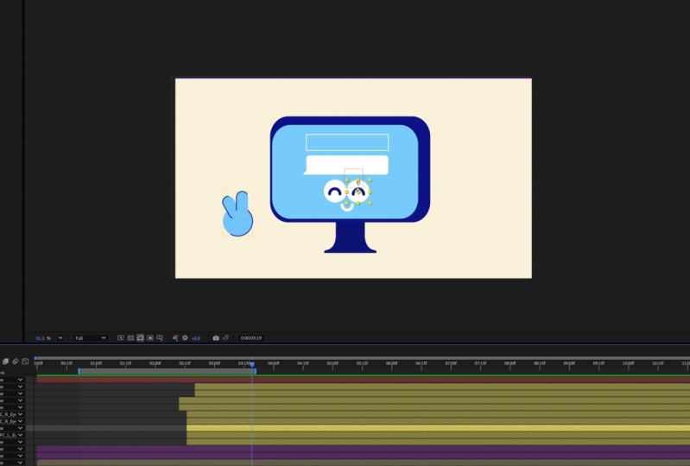Viewport: 690px width, 466px height.
Task: Click the +0.0 exposure value
Action: point(196,338)
